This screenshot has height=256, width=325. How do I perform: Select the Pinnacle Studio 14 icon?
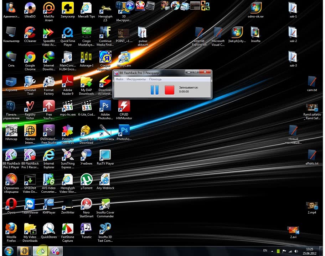tap(68, 134)
